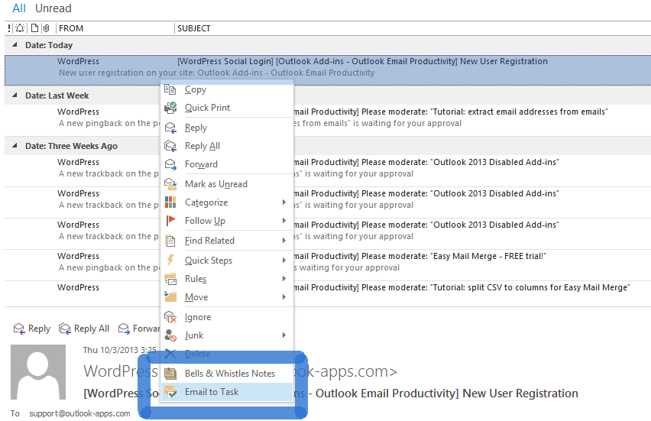This screenshot has height=421, width=651.
Task: Open the Find Related submenu arrow
Action: [284, 241]
